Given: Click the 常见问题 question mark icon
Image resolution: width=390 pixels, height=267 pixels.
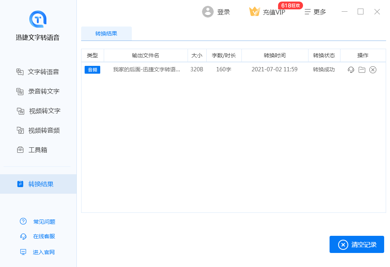Looking at the screenshot, I should (x=23, y=221).
